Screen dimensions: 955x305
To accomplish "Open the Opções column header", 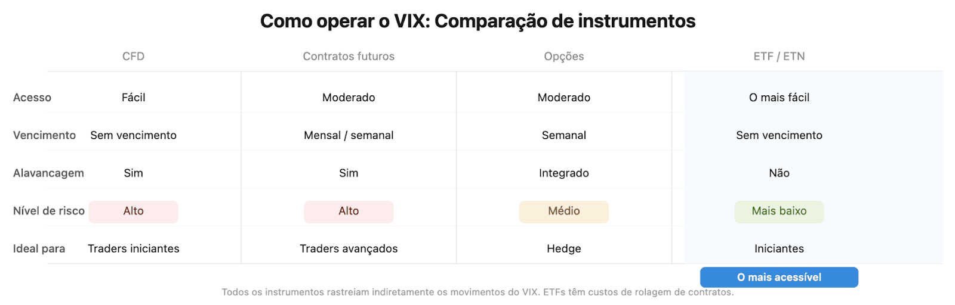I will click(x=563, y=57).
